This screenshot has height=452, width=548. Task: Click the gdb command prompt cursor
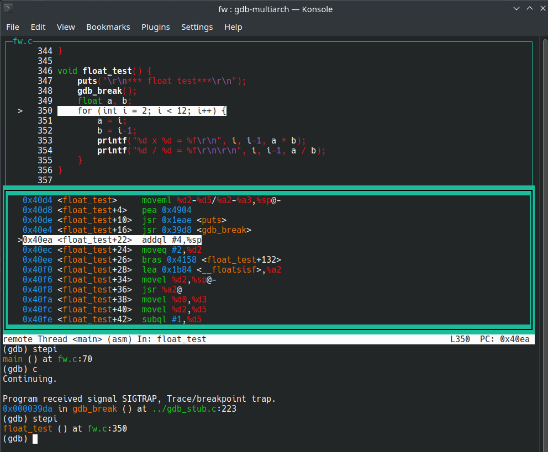click(35, 439)
